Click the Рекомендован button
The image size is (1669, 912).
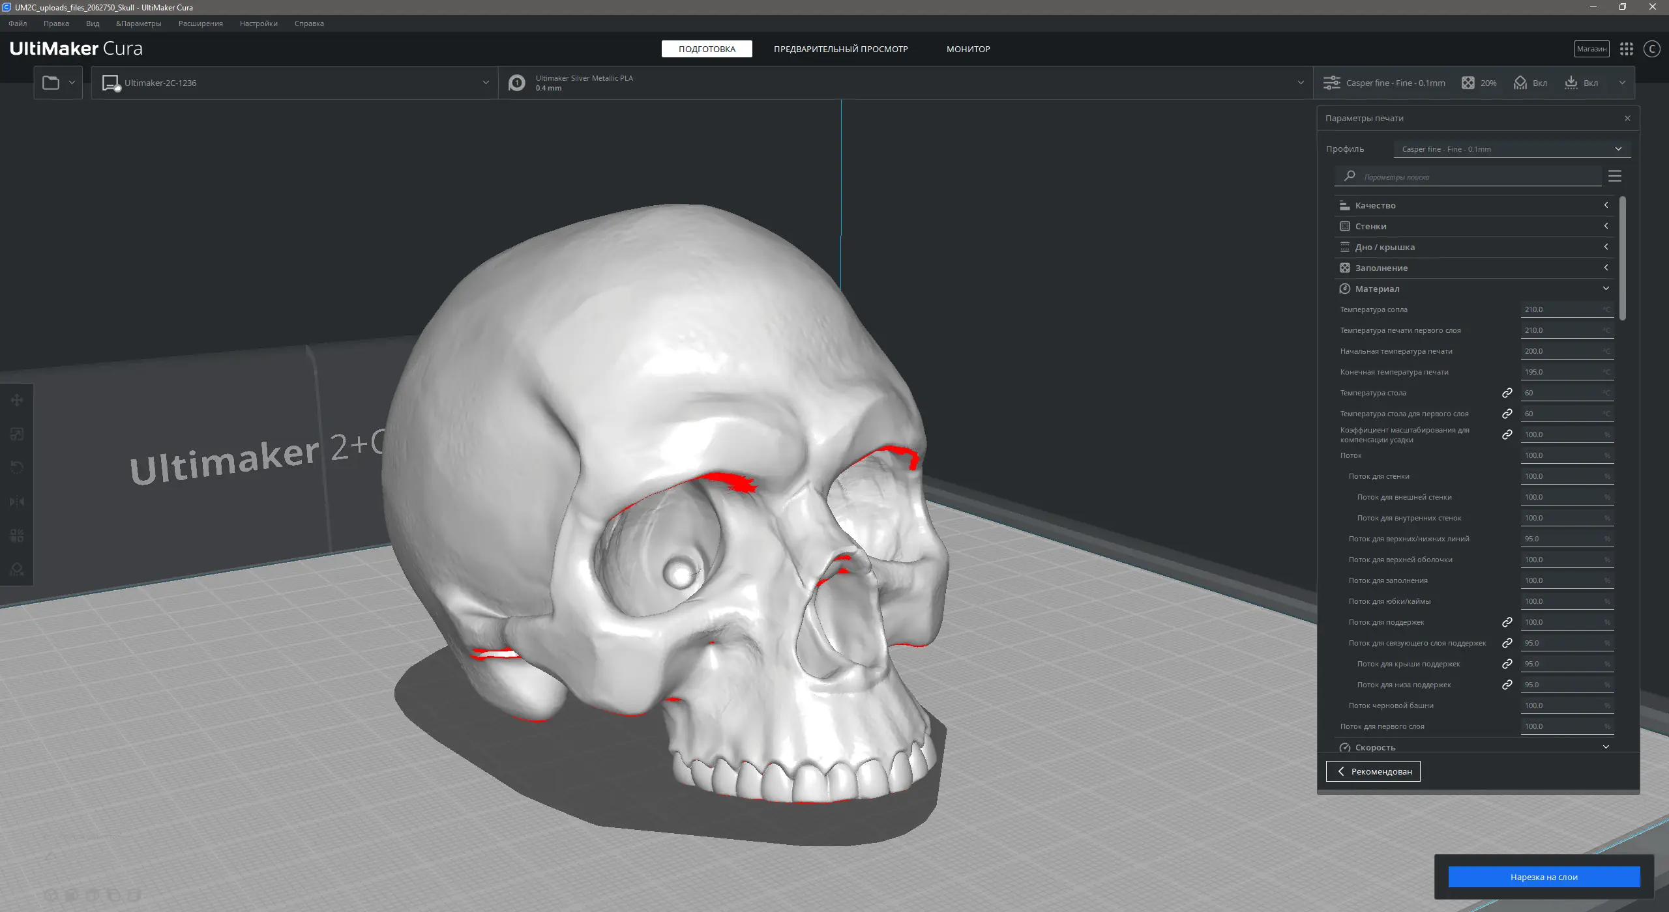(x=1373, y=771)
